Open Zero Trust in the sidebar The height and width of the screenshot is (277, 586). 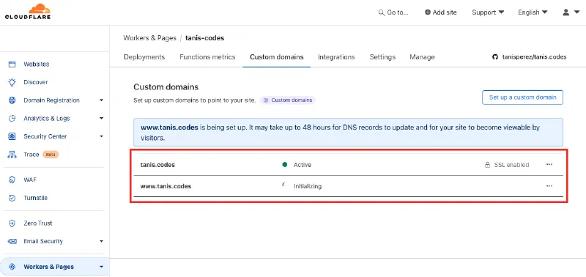pyautogui.click(x=38, y=224)
